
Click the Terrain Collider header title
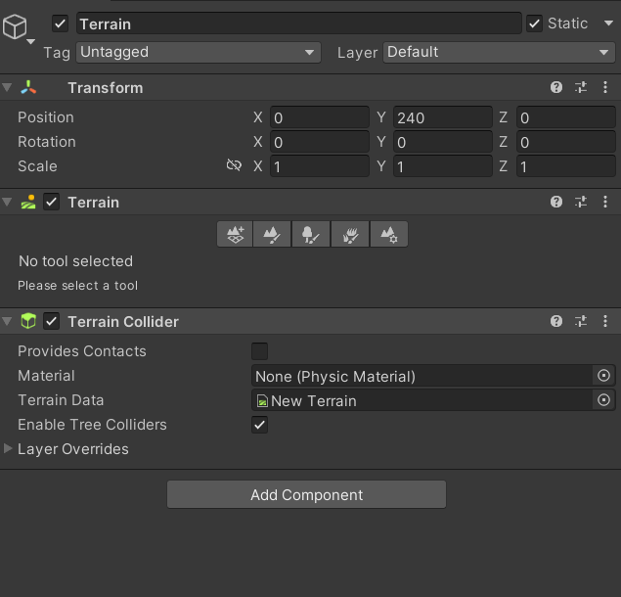(123, 321)
